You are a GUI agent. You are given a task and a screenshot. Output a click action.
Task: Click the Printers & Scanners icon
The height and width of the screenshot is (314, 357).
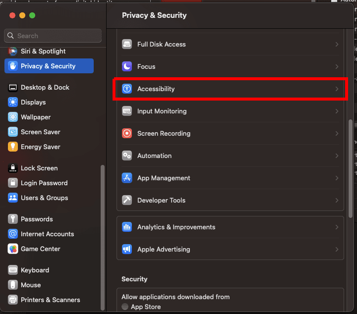pyautogui.click(x=13, y=300)
